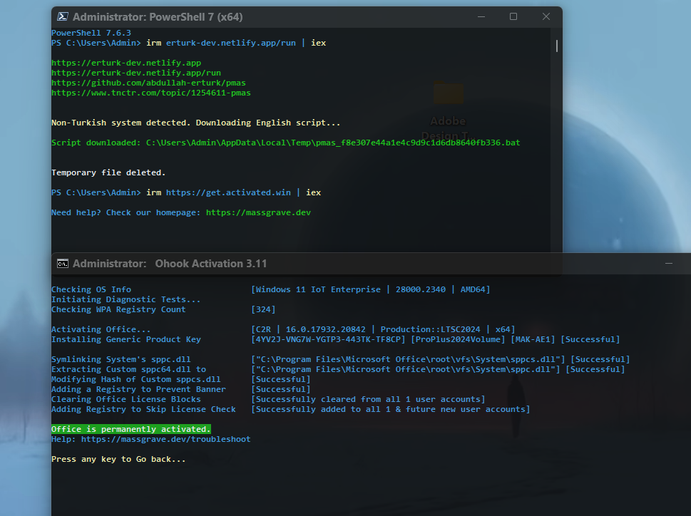Click 'Modifying Hash of Custom sppcs.dll' label
The width and height of the screenshot is (691, 516).
point(136,379)
